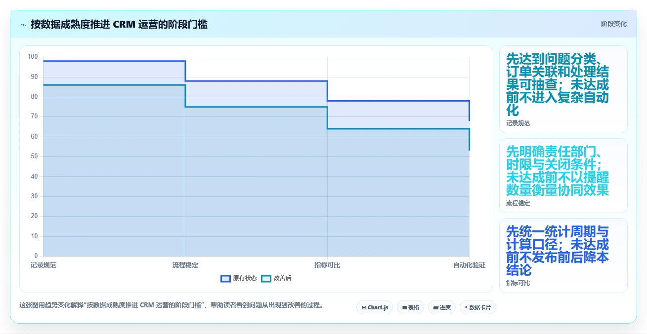Click the 指标可比 x-axis label

[327, 265]
